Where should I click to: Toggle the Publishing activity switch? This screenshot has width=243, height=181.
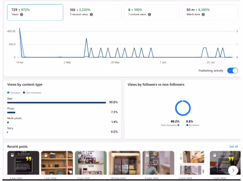[x=233, y=70]
